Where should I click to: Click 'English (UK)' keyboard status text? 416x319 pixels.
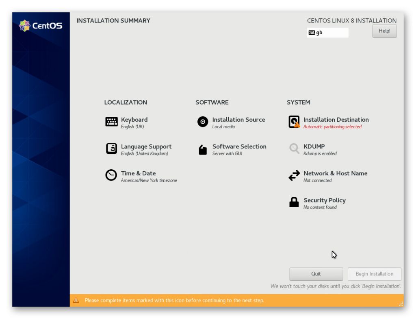[x=132, y=127]
